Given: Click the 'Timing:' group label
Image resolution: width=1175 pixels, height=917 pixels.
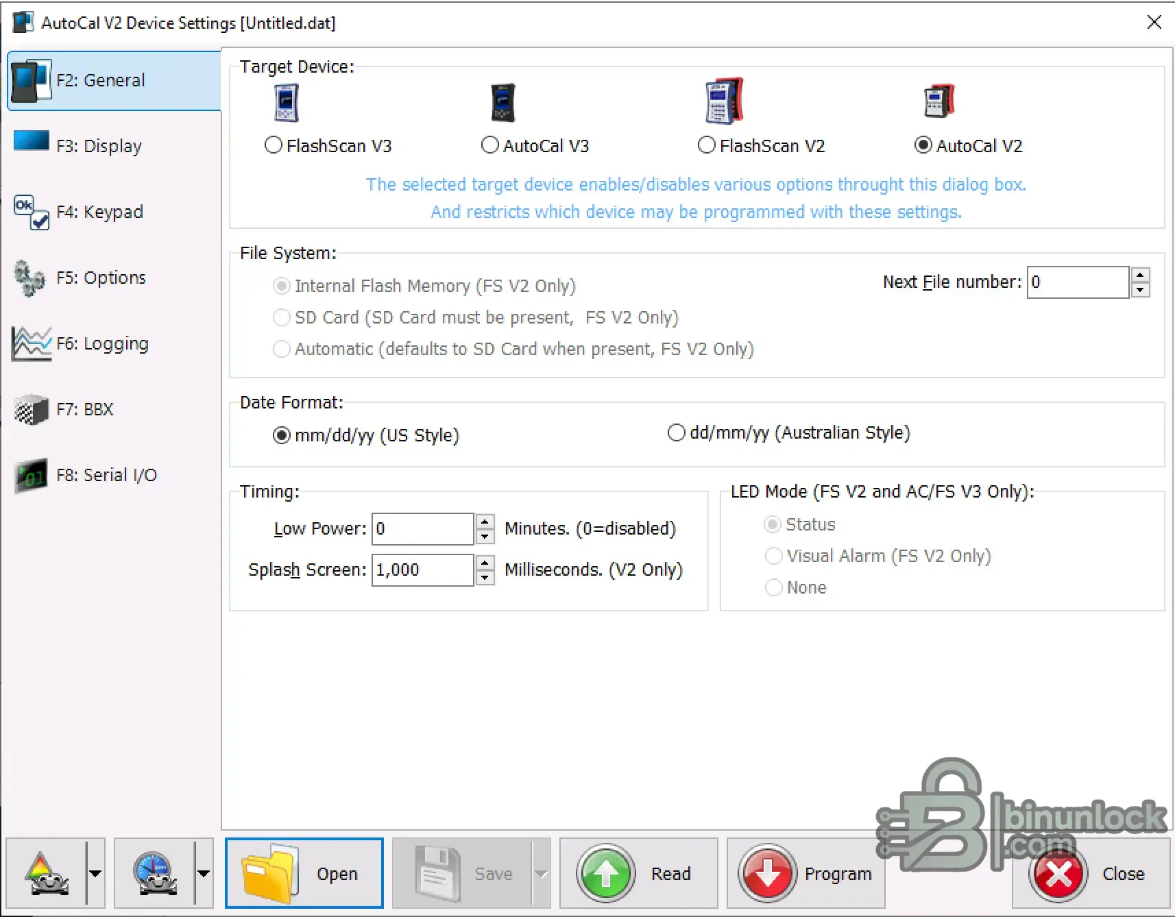Looking at the screenshot, I should (269, 491).
